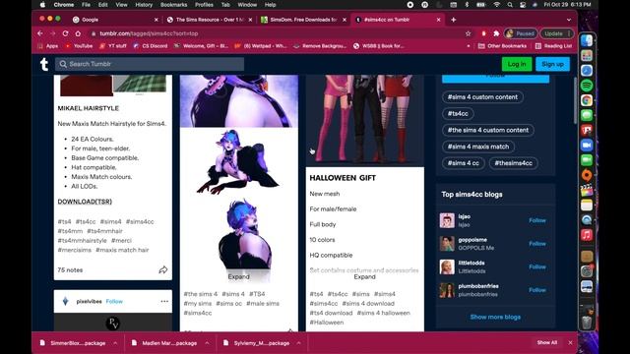The width and height of the screenshot is (630, 354).
Task: Click the share arrow on Mikael Hairstyle post
Action: [x=162, y=270]
